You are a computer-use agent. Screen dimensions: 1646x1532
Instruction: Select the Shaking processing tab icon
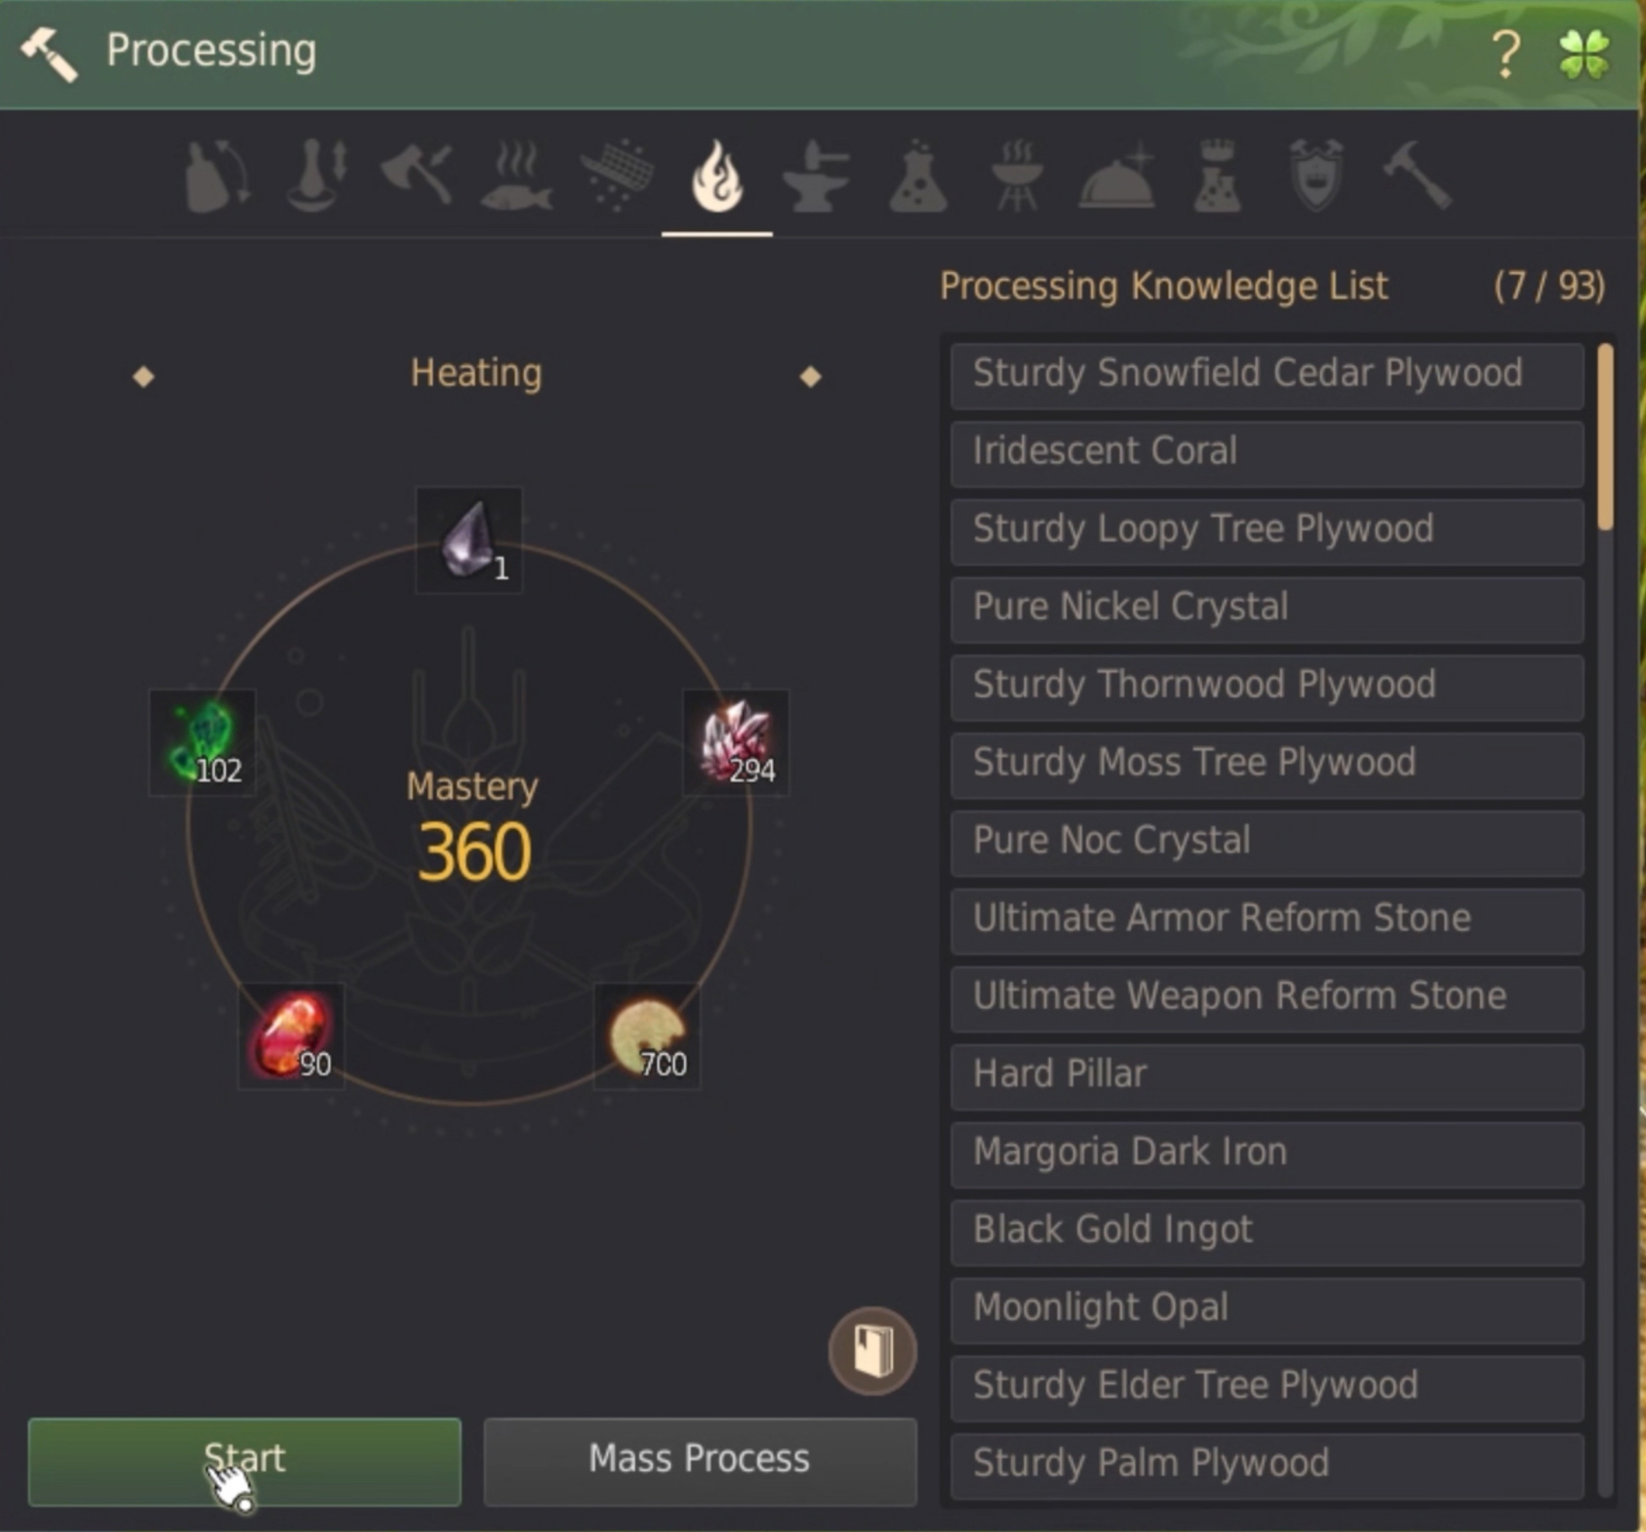[217, 177]
